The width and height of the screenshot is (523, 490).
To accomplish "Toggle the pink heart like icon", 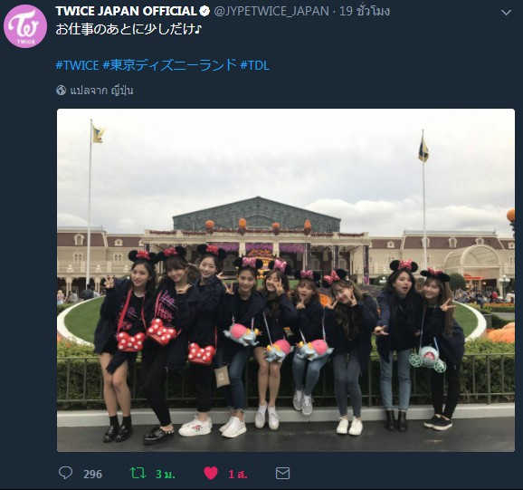I will tap(211, 473).
